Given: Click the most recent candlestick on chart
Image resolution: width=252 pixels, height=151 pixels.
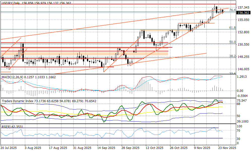Looking at the screenshot, I should click(x=223, y=12).
